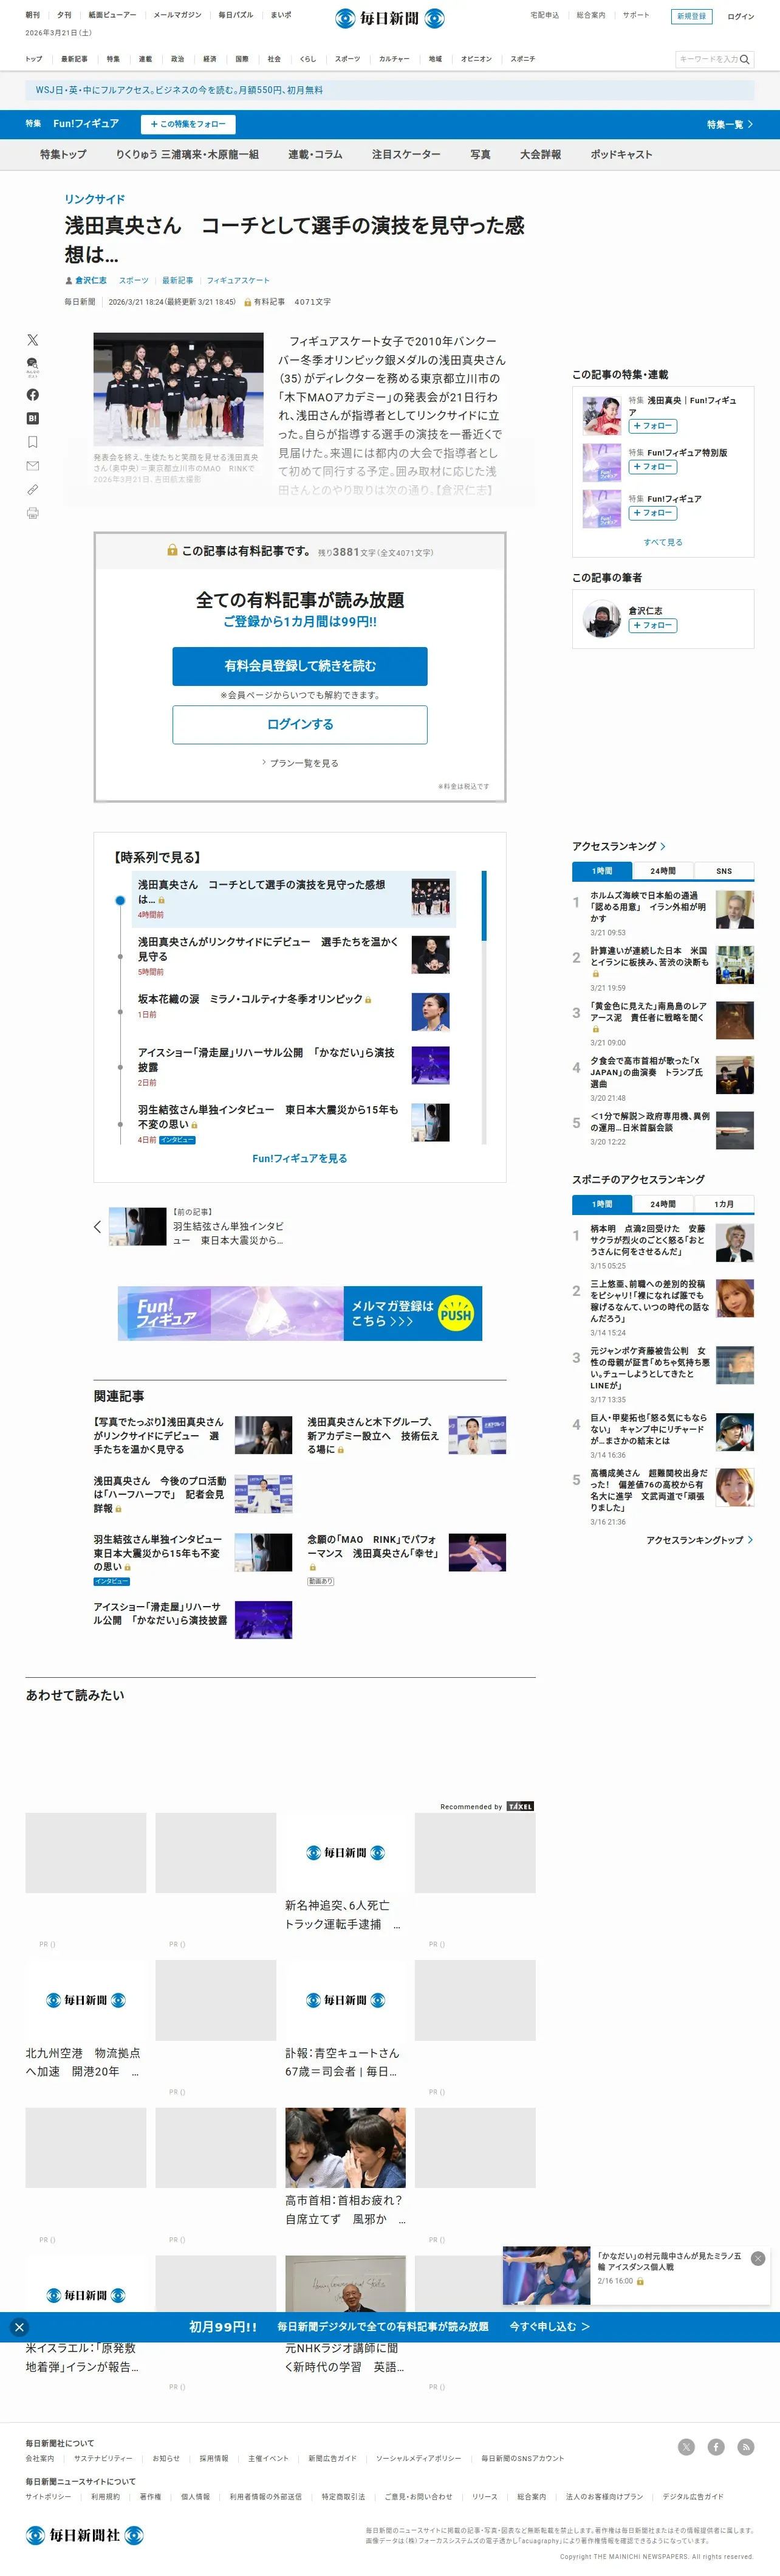
Task: Open オピニオン in the top navigation bar
Action: point(476,59)
